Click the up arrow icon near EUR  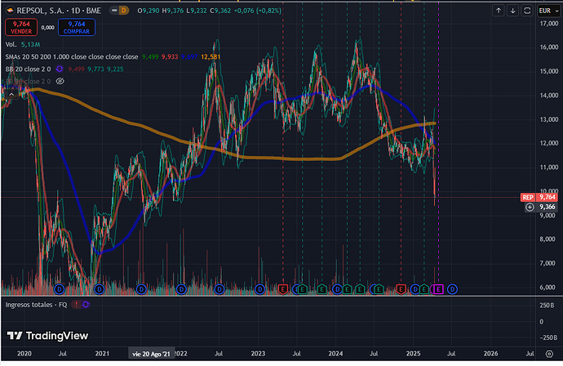[499, 11]
